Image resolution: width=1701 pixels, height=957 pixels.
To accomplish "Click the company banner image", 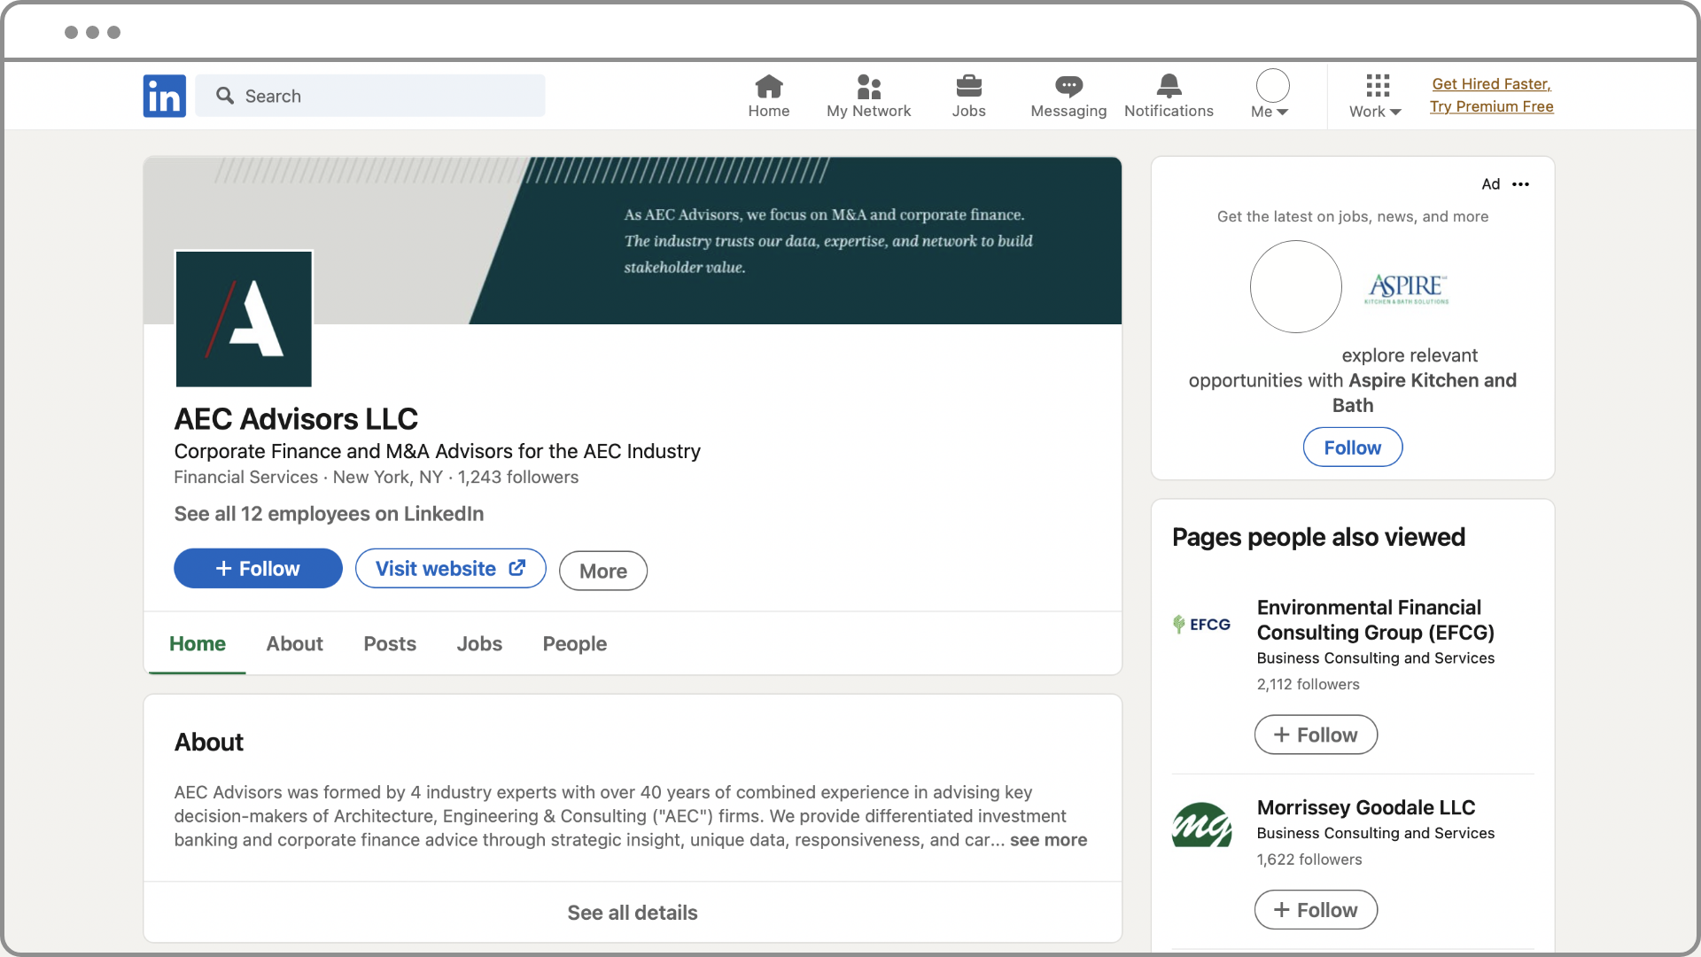I will (633, 241).
